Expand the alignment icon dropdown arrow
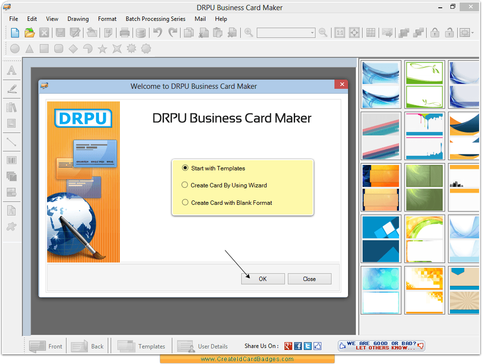 473,33
